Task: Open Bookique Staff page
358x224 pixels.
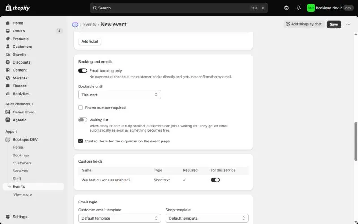Action: point(17,179)
